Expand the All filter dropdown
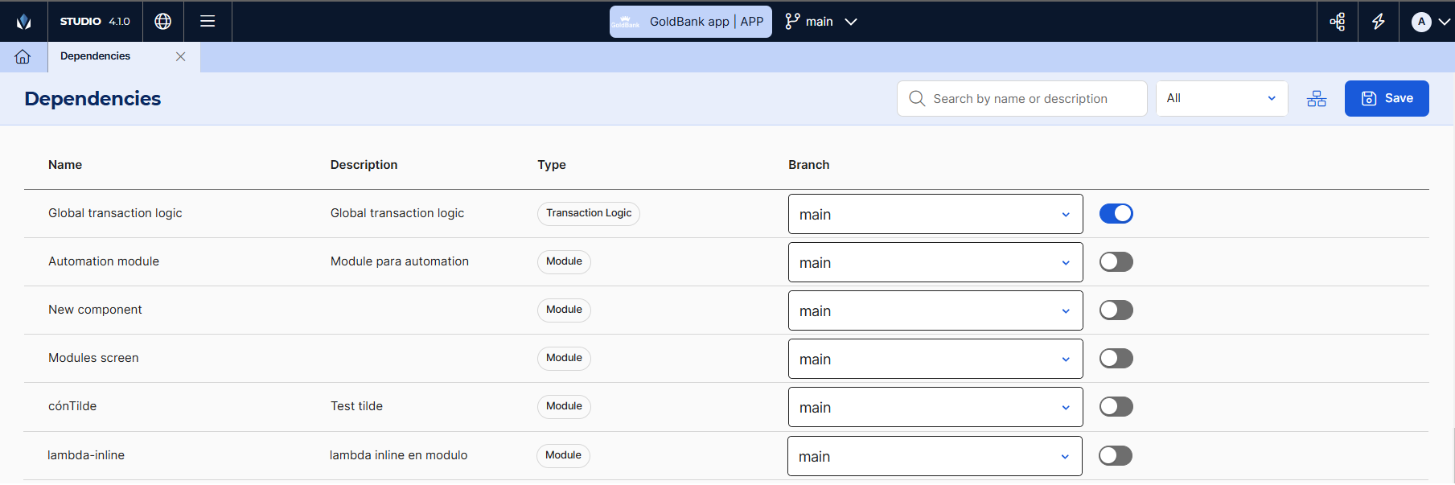The height and width of the screenshot is (485, 1455). (x=1221, y=99)
